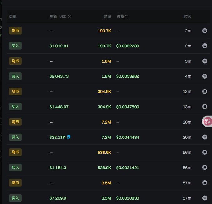Click the USD currency switch icon in header
The width and height of the screenshot is (212, 204).
pyautogui.click(x=70, y=17)
